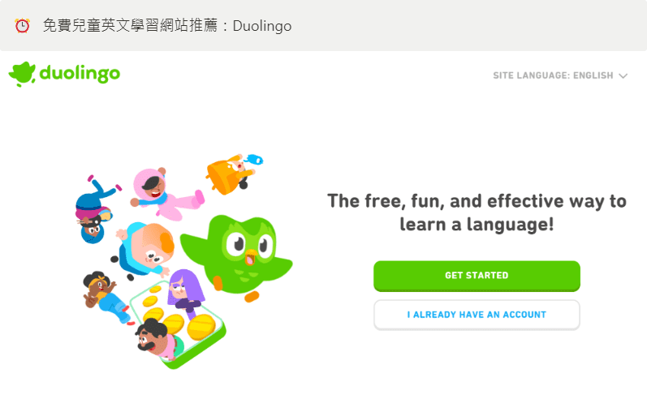Click the duolingo green wordmark

point(80,74)
